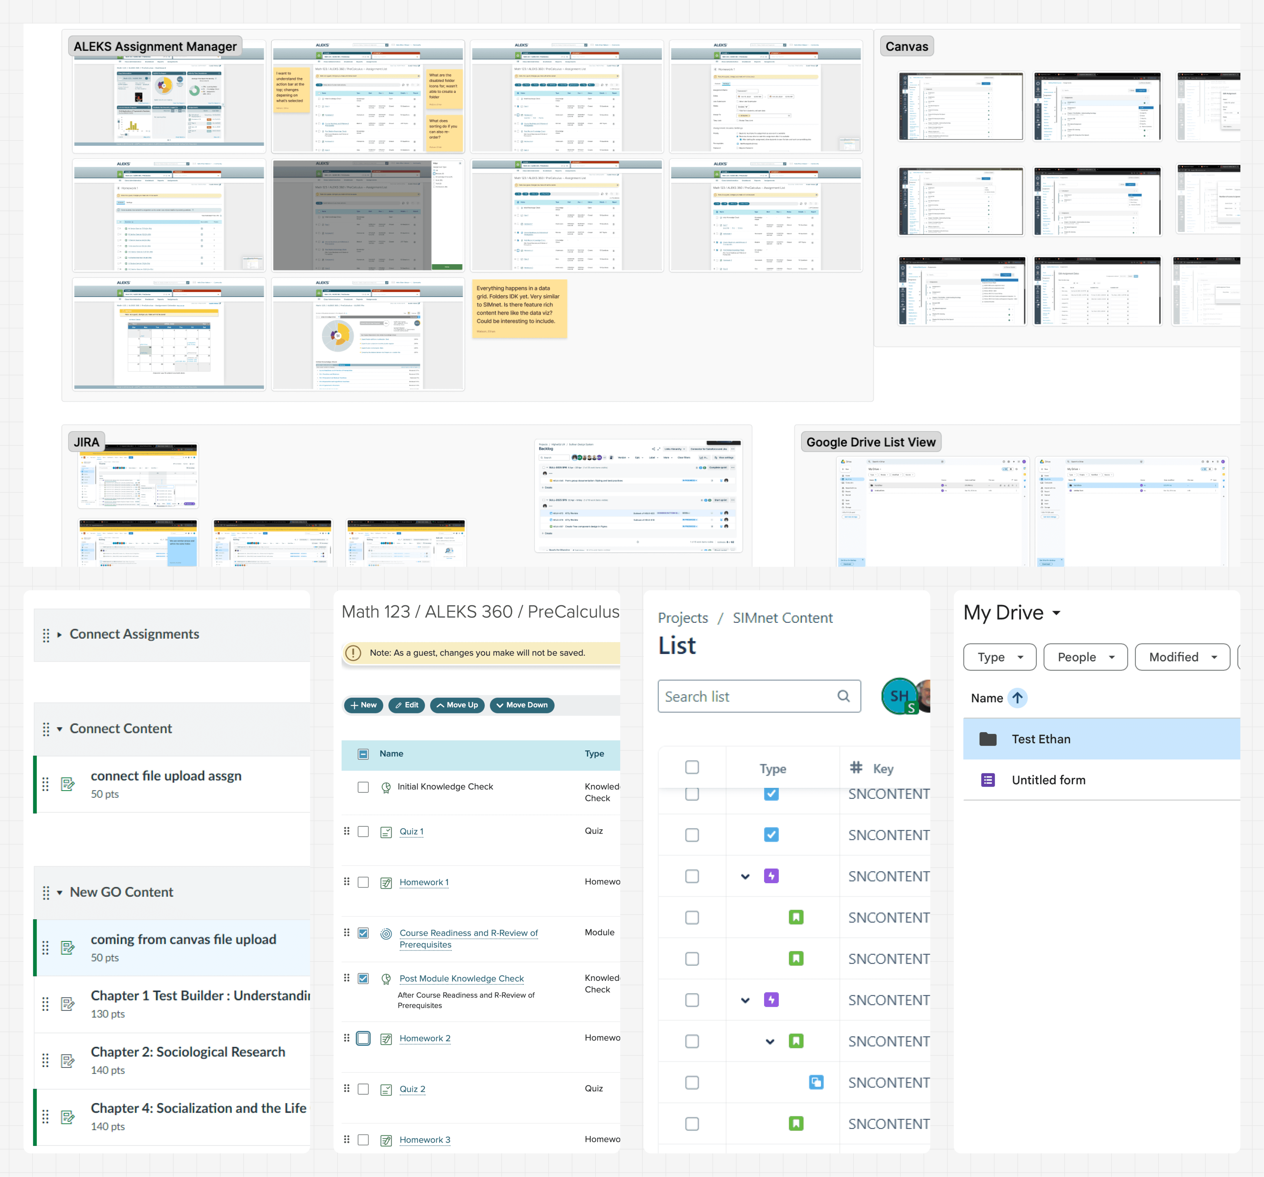Click the Projects breadcrumb

[x=682, y=618]
